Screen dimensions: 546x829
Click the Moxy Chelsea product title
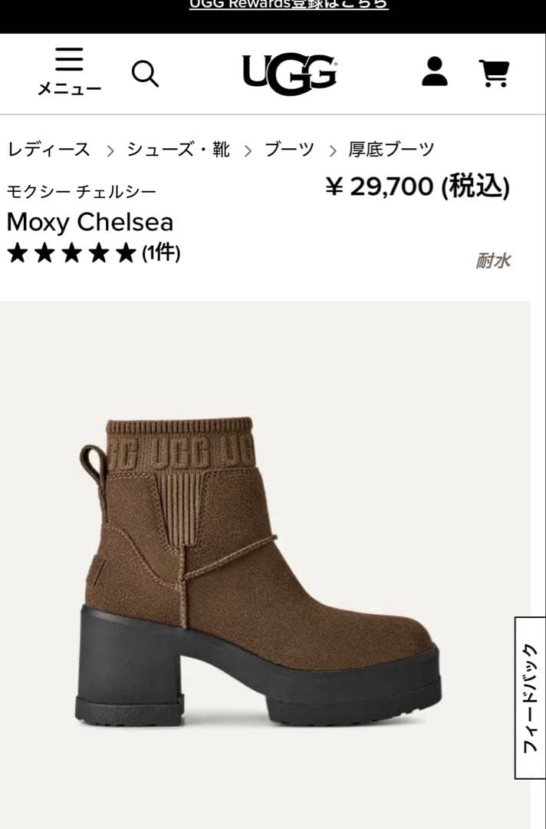(x=90, y=223)
